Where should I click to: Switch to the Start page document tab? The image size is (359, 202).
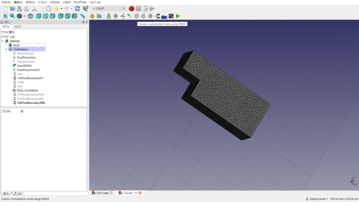(x=102, y=193)
